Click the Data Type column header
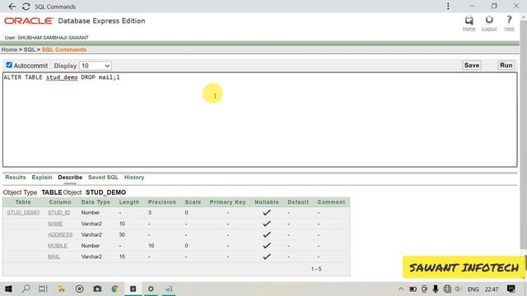This screenshot has width=527, height=296. coord(96,202)
